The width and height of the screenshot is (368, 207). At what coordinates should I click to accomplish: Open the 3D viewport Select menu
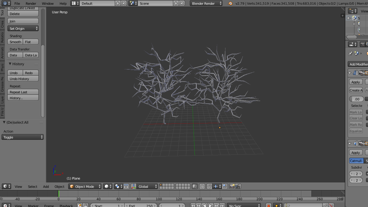(32, 187)
